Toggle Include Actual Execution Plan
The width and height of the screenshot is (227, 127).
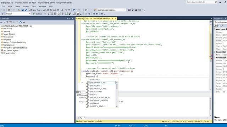click(x=63, y=14)
